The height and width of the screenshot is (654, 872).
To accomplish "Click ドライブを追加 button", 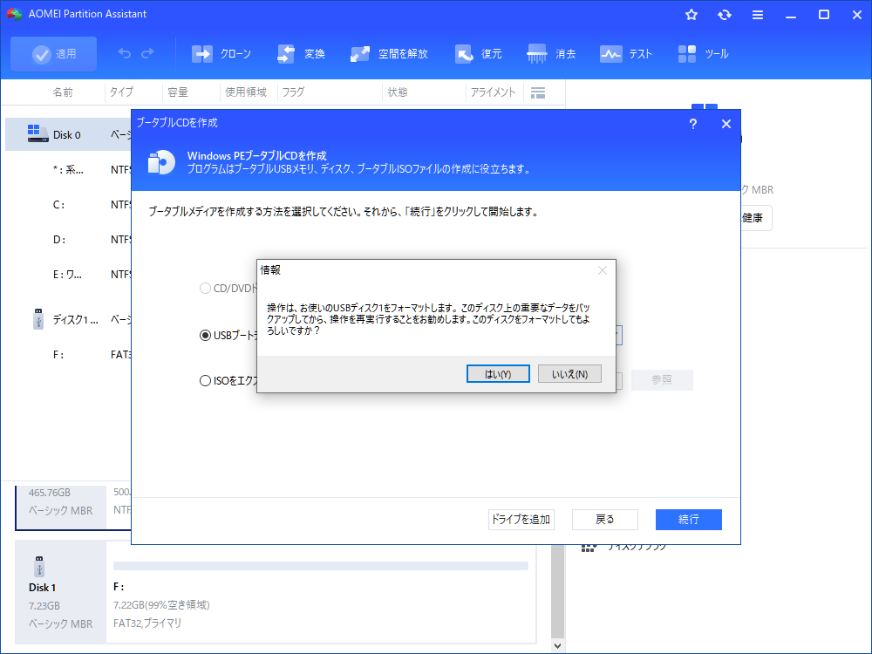I will 521,520.
